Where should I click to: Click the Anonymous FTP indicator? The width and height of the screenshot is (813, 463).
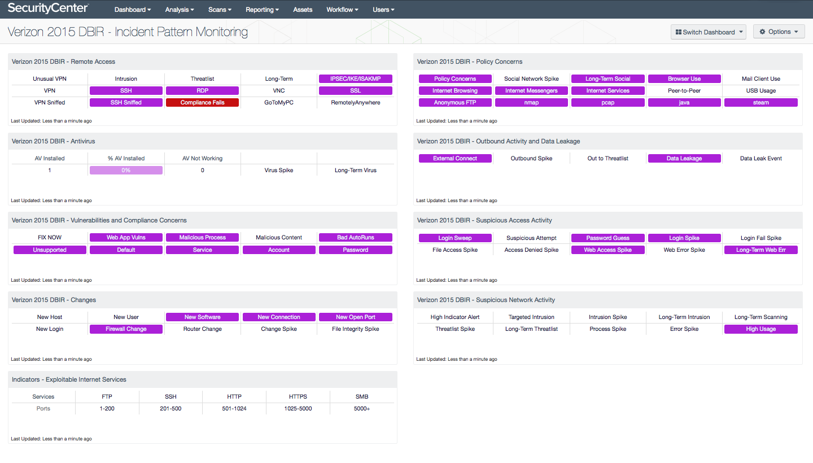click(x=455, y=103)
